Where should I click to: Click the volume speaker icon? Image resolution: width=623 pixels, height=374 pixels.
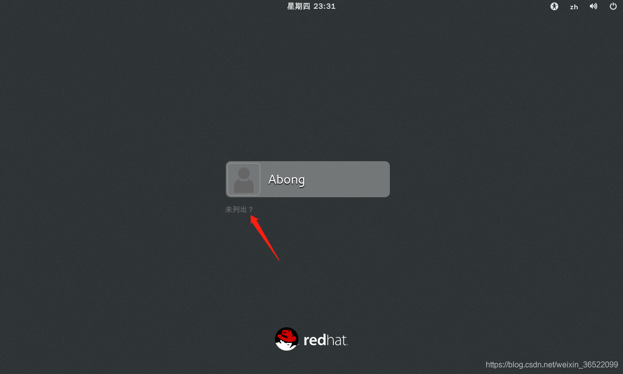(593, 6)
